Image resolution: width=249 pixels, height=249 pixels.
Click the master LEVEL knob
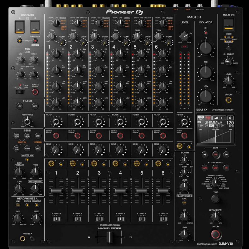[x=184, y=36]
